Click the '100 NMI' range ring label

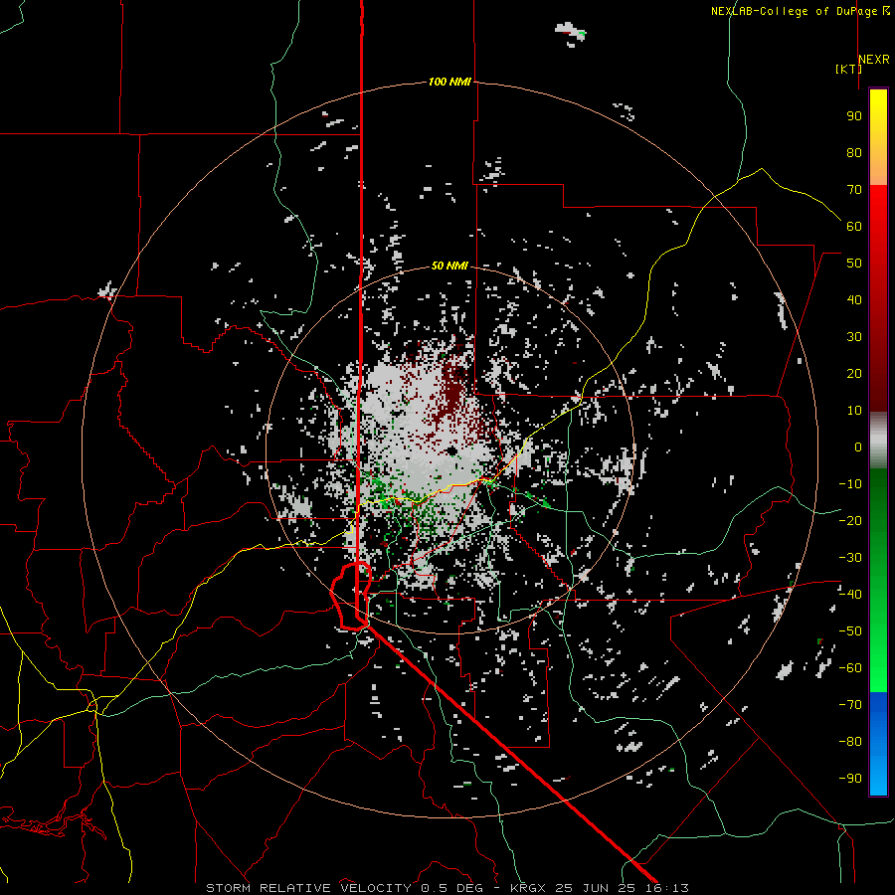(x=449, y=83)
